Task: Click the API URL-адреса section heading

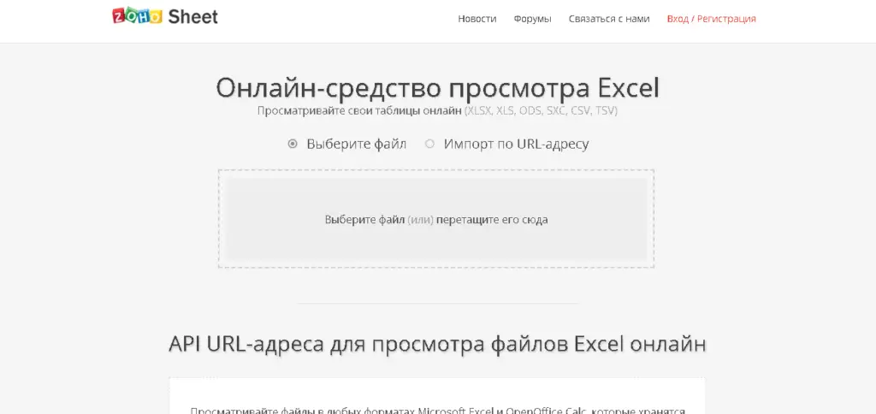Action: pos(437,344)
